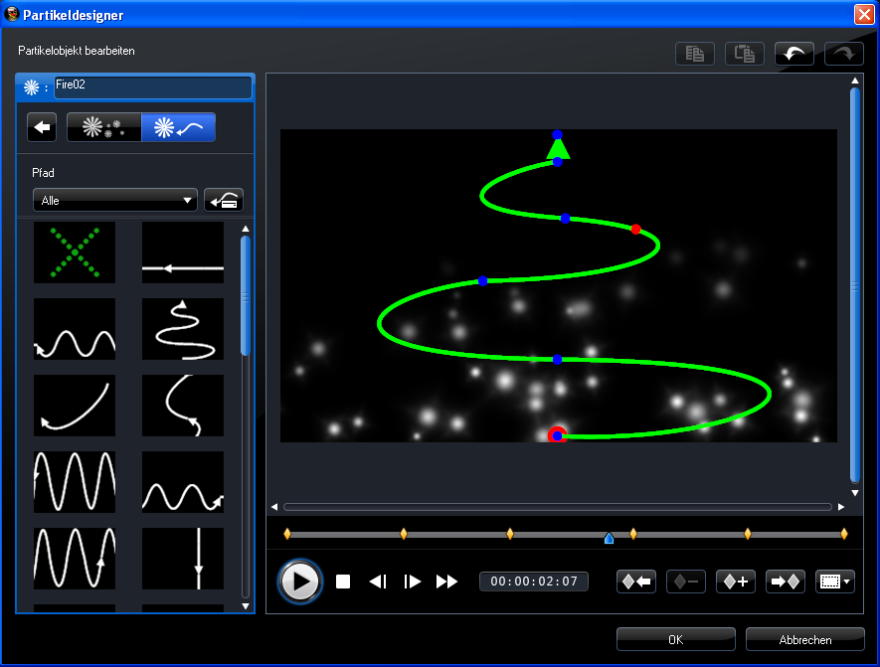Pick the vertical downward arrow path preset
This screenshot has width=880, height=667.
182,559
